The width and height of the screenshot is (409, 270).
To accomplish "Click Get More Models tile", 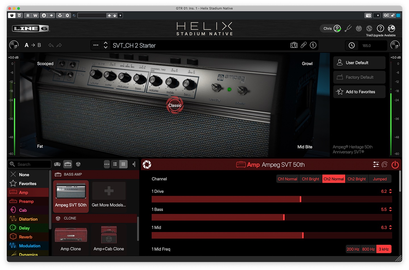I will [x=109, y=196].
